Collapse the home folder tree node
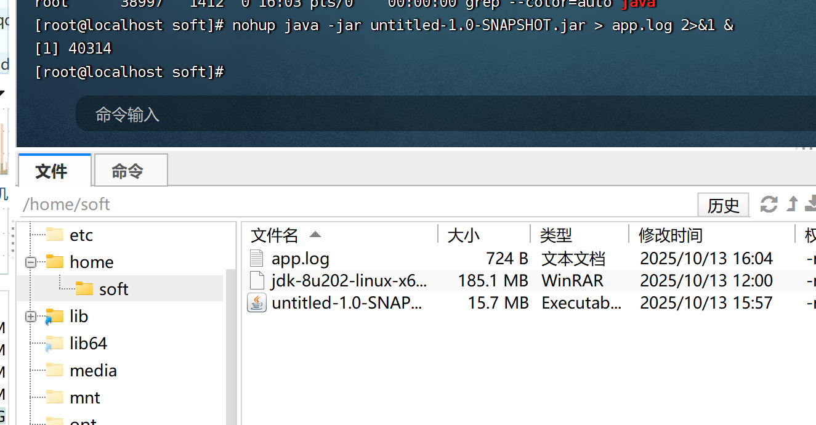The height and width of the screenshot is (425, 816). tap(31, 262)
